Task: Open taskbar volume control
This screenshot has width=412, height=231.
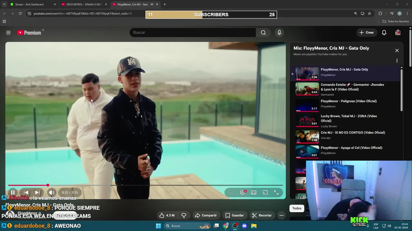Action: pyautogui.click(x=389, y=226)
